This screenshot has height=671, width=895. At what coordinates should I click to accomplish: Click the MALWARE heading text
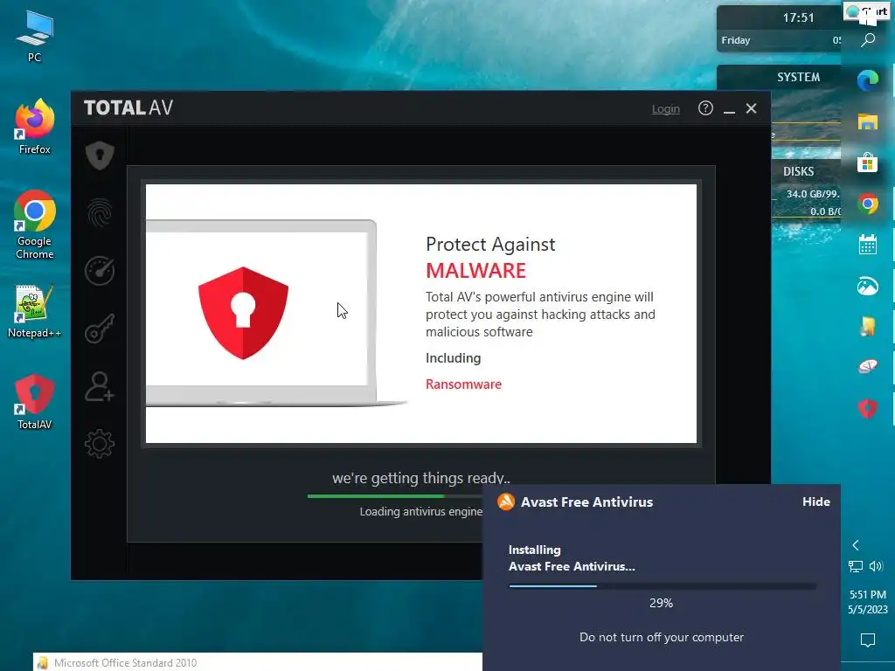point(476,271)
